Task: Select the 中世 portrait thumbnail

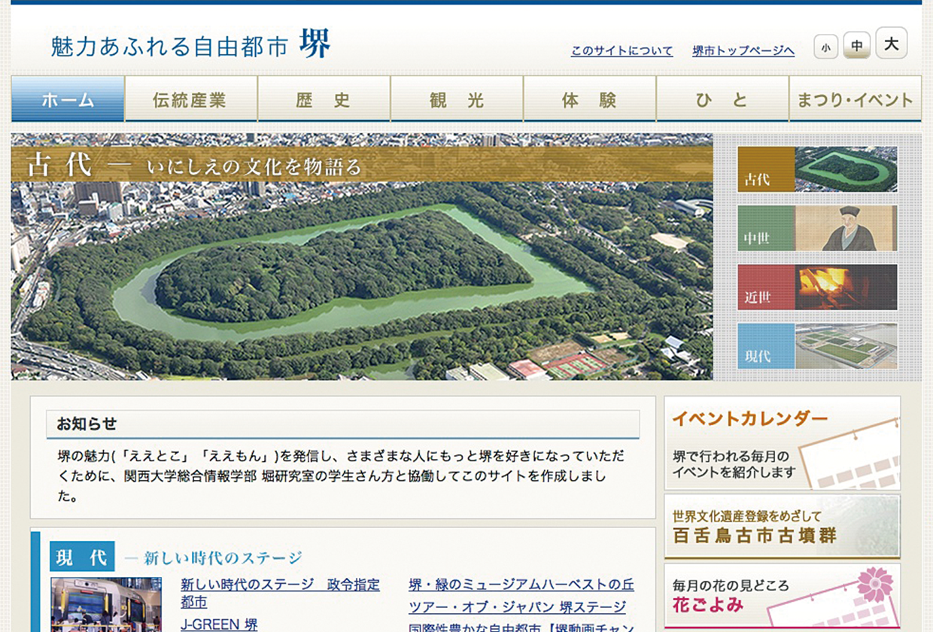Action: click(x=817, y=228)
